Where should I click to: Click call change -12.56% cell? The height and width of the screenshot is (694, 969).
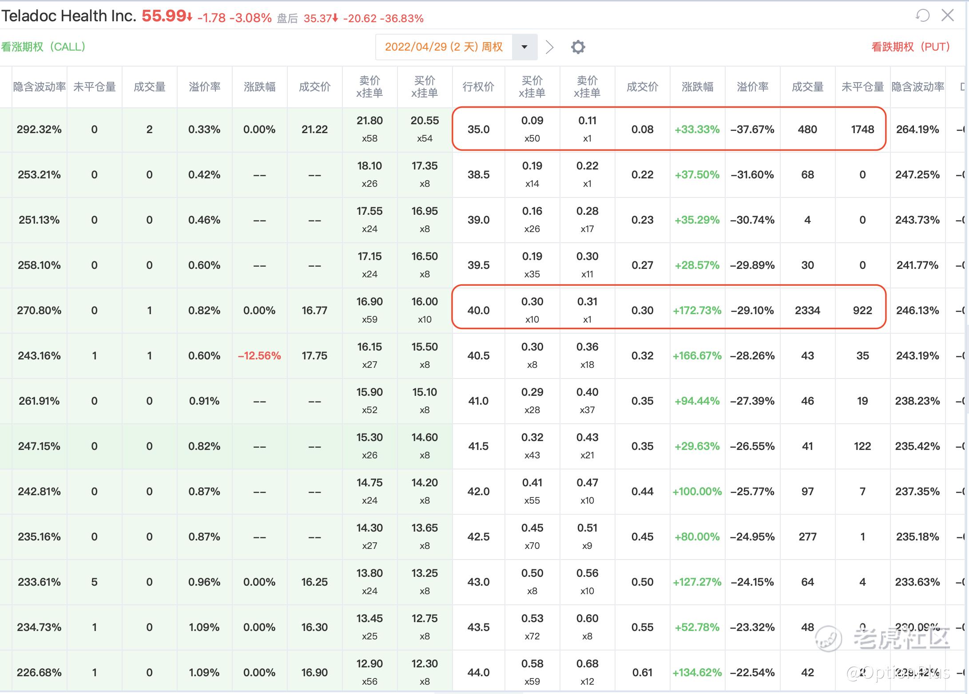coord(259,356)
